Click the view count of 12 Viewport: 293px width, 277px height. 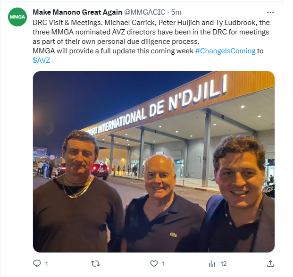pos(224,264)
